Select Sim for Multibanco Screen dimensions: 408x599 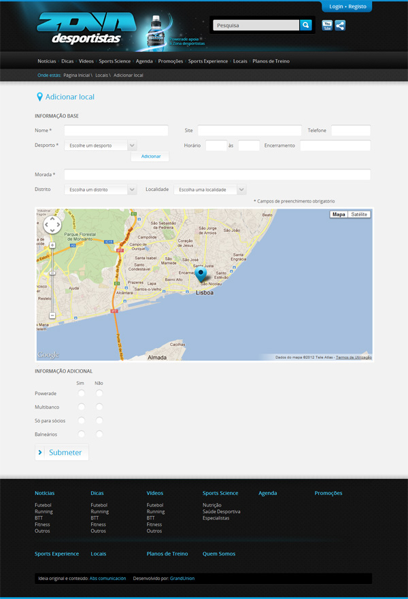click(x=82, y=407)
